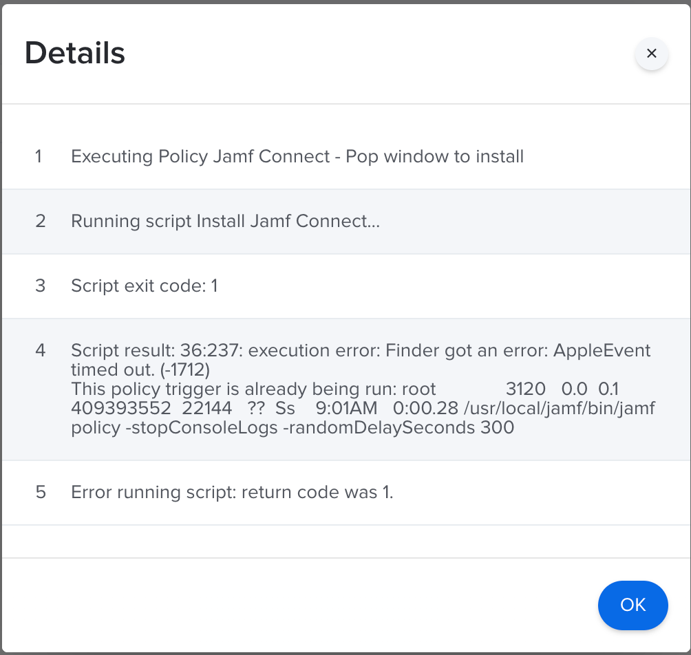Click row number 1 in the log
691x655 pixels.
39,156
